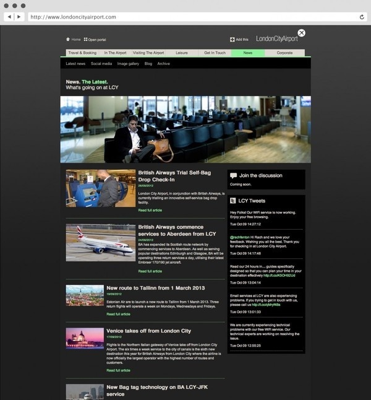Select Blog submenu item
Screen dimensions: 371x400
(x=148, y=64)
